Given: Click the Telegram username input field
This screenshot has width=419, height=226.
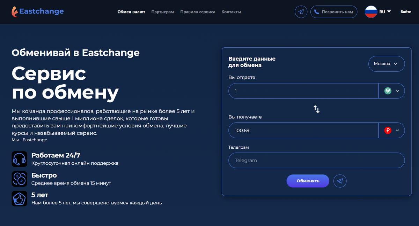Looking at the screenshot, I should (x=316, y=160).
